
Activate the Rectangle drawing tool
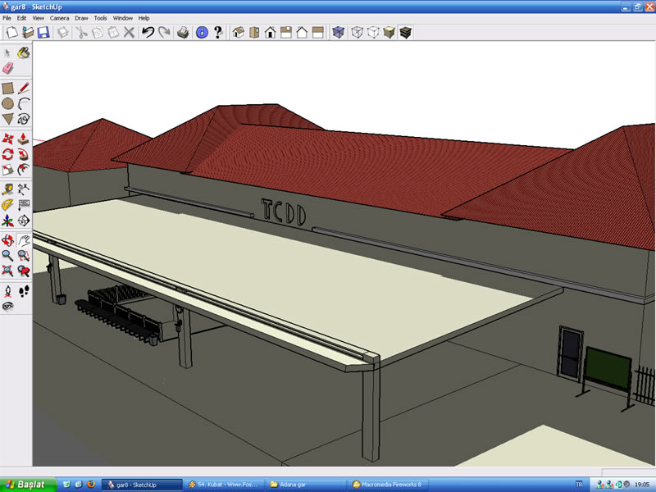7,88
